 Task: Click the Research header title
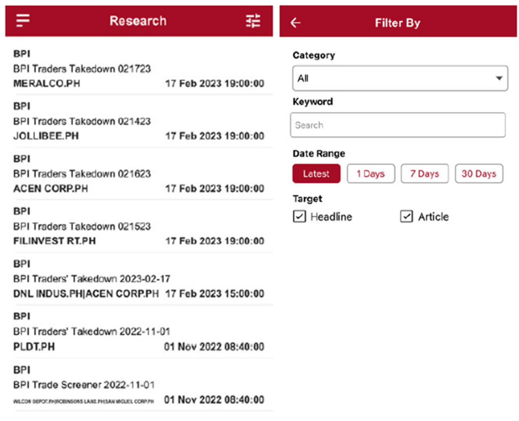pos(138,21)
